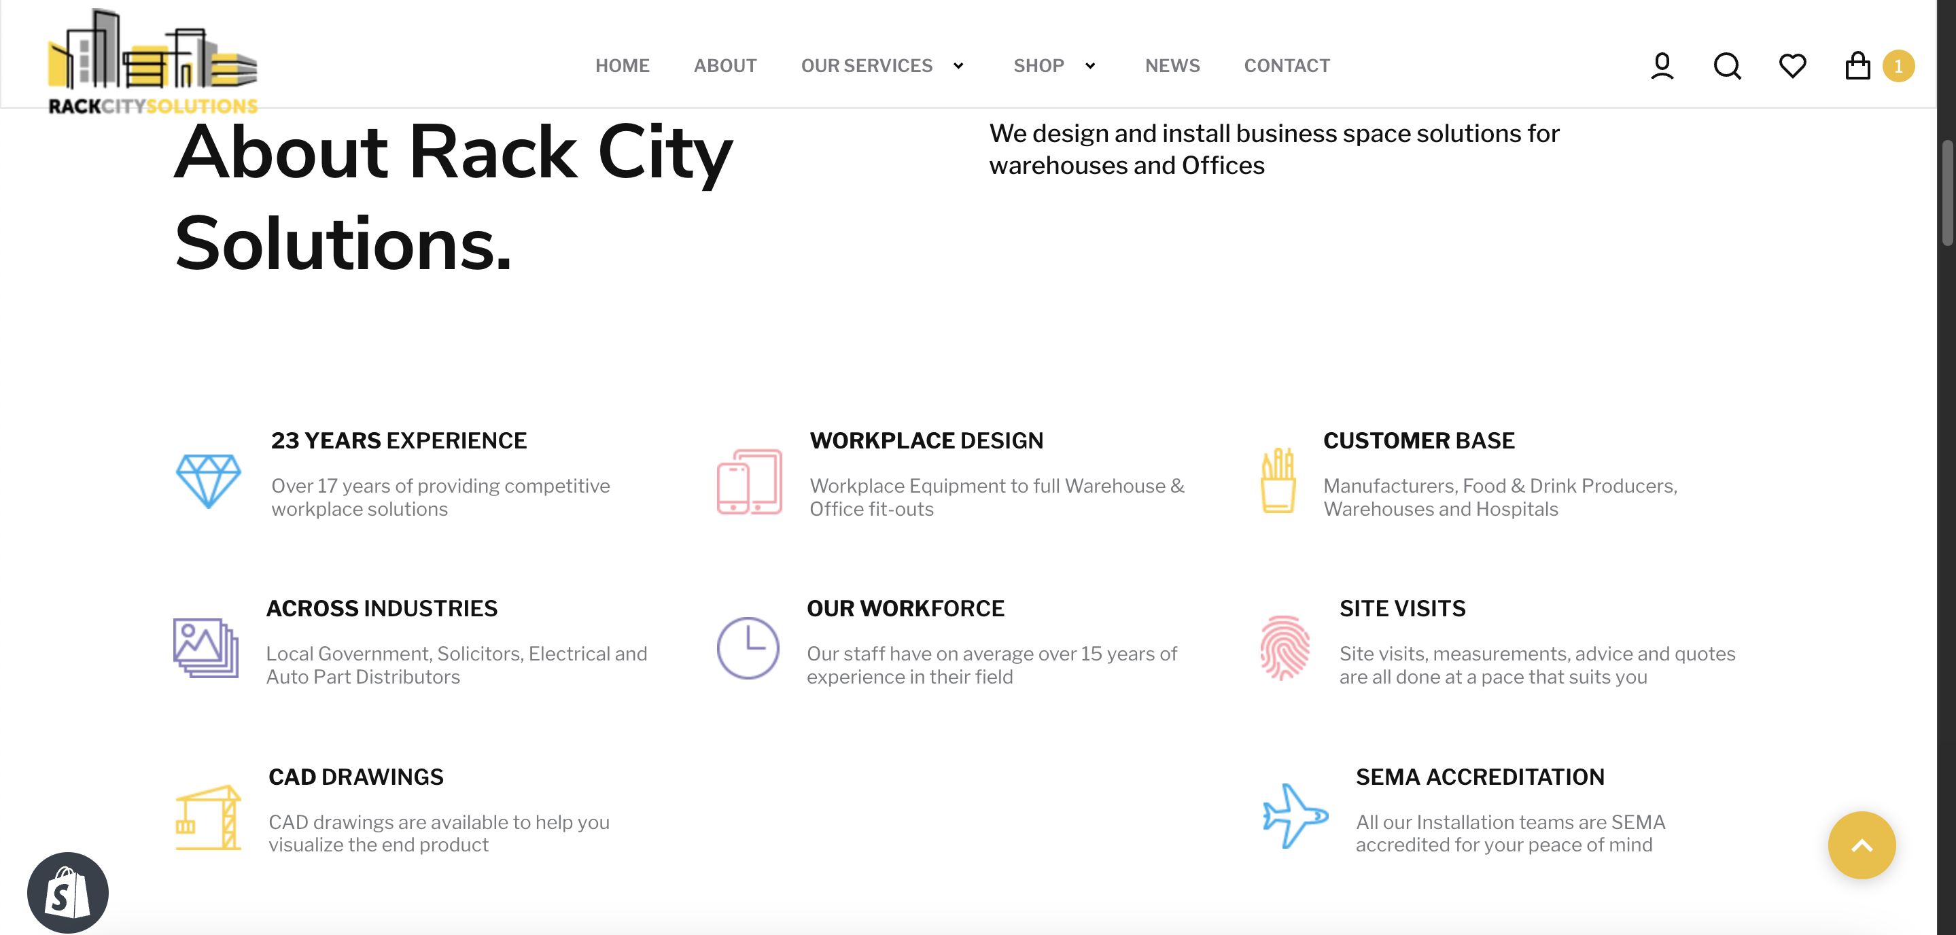The width and height of the screenshot is (1956, 935).
Task: Open the About menu item
Action: [725, 66]
